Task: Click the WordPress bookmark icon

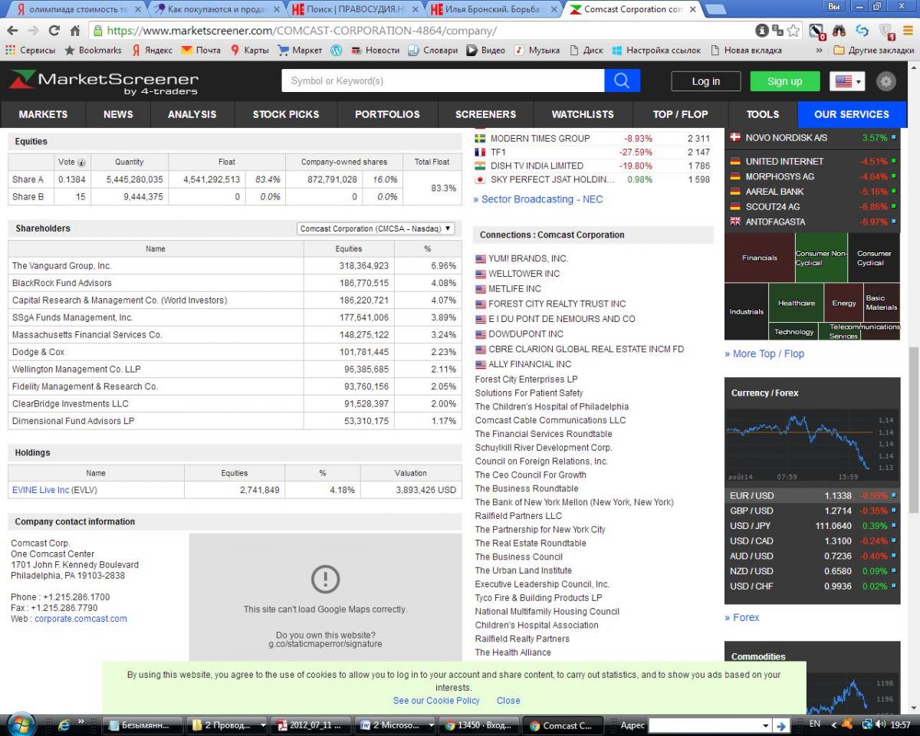Action: click(336, 50)
